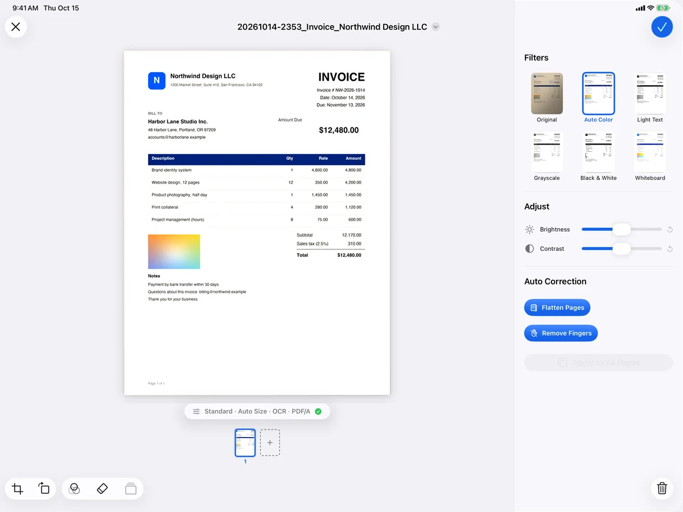Tap the stacked pages icon
The width and height of the screenshot is (683, 512).
point(131,489)
